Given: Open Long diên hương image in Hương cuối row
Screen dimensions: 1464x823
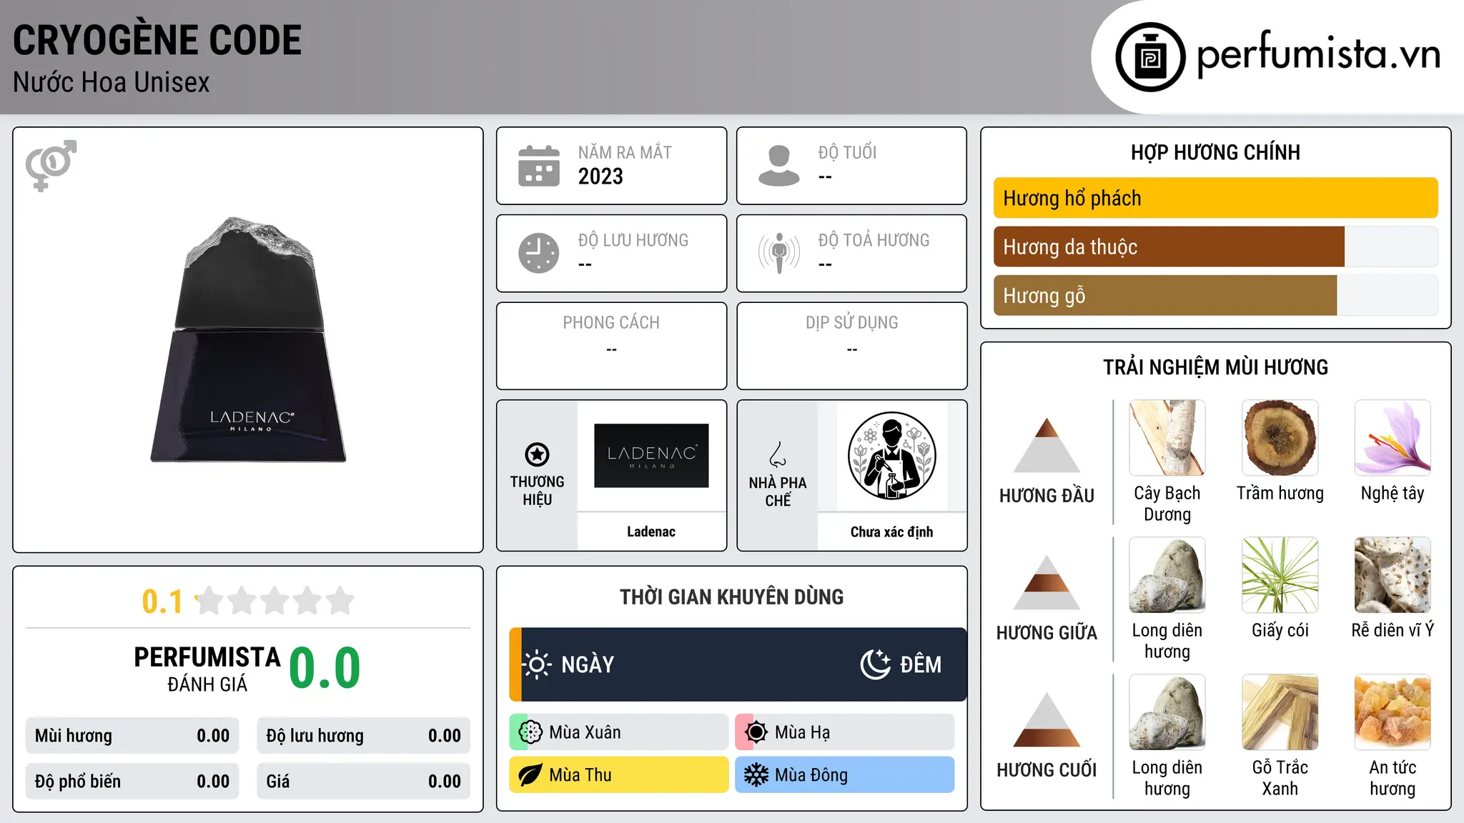Looking at the screenshot, I should pyautogui.click(x=1167, y=712).
